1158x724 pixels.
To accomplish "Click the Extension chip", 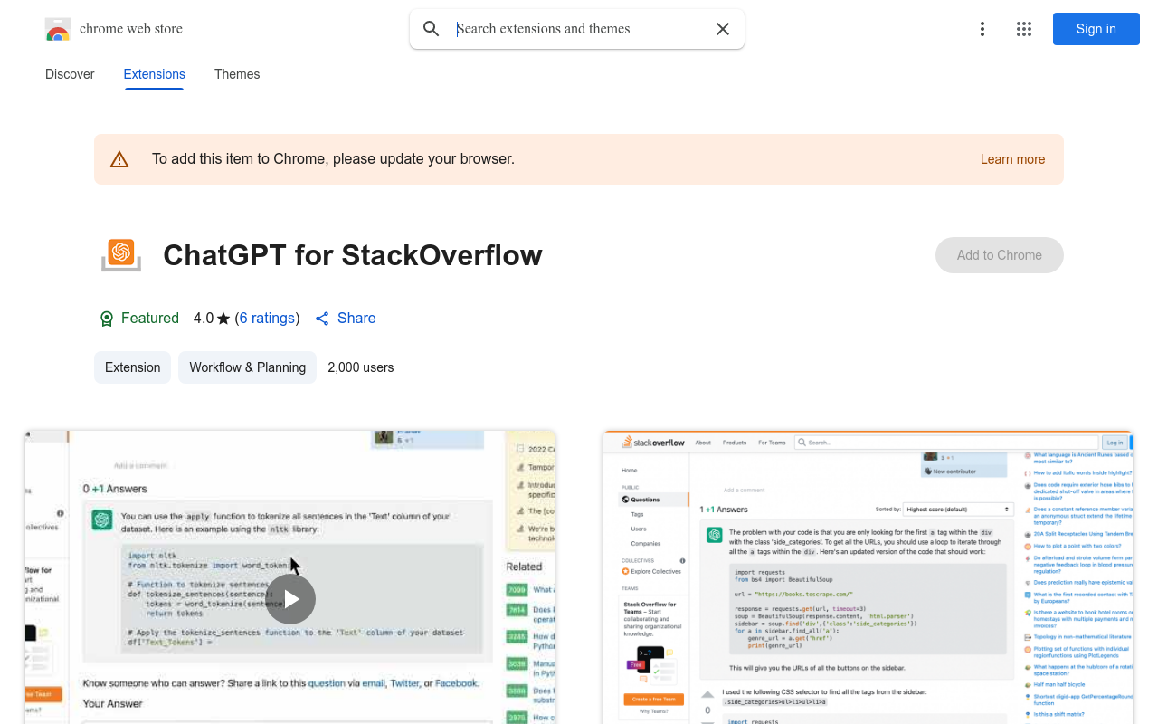I will (132, 367).
